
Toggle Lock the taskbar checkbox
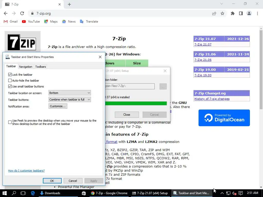tap(10, 75)
